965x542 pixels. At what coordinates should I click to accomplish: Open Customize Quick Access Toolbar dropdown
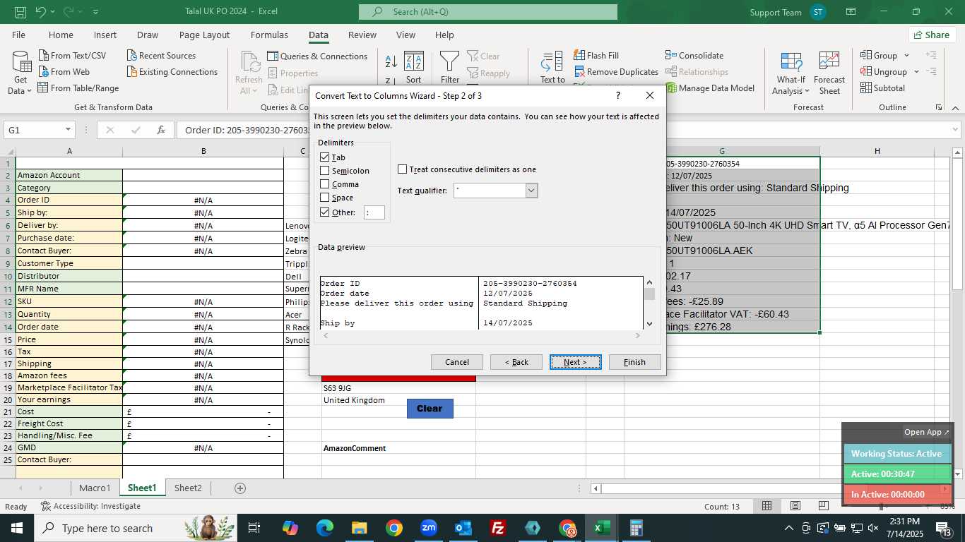95,12
